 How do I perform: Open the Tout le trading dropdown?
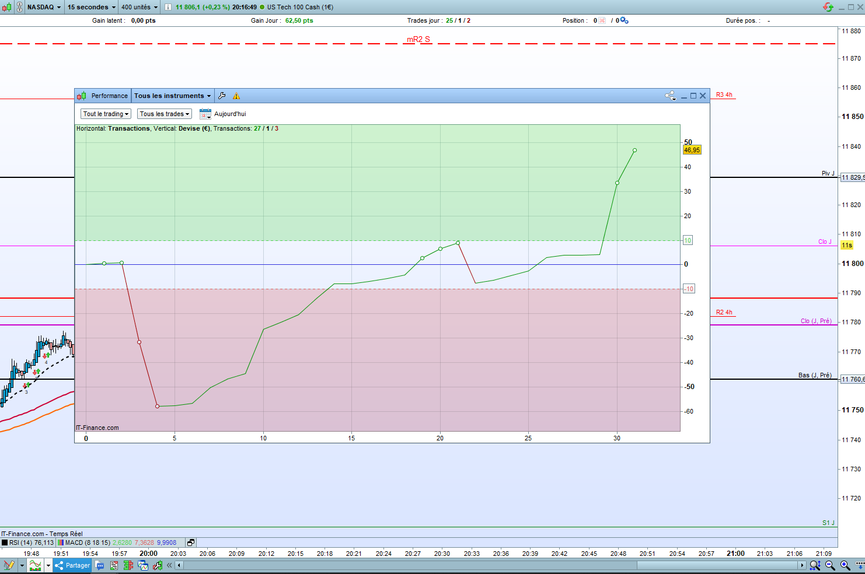[x=106, y=114]
